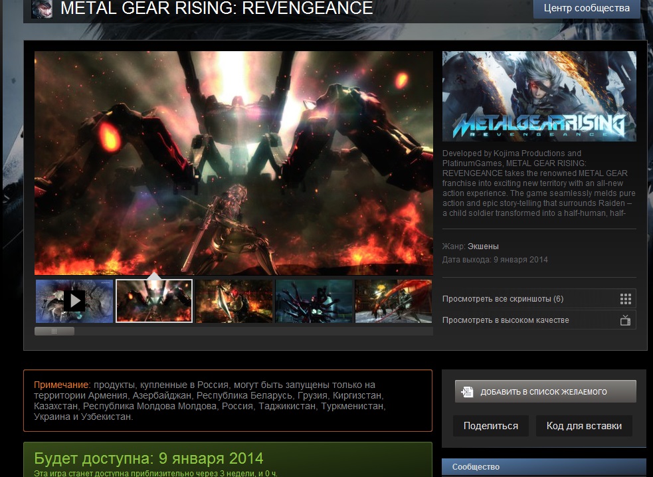The height and width of the screenshot is (477, 653).
Task: Click the Поделиться button
Action: click(x=491, y=426)
